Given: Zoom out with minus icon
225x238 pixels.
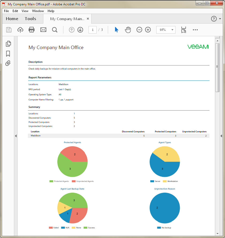Looking at the screenshot, I should [x=139, y=30].
